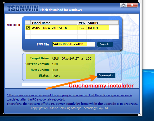This screenshot has width=154, height=121.
Task: Click the Status column header
Action: click(102, 23)
